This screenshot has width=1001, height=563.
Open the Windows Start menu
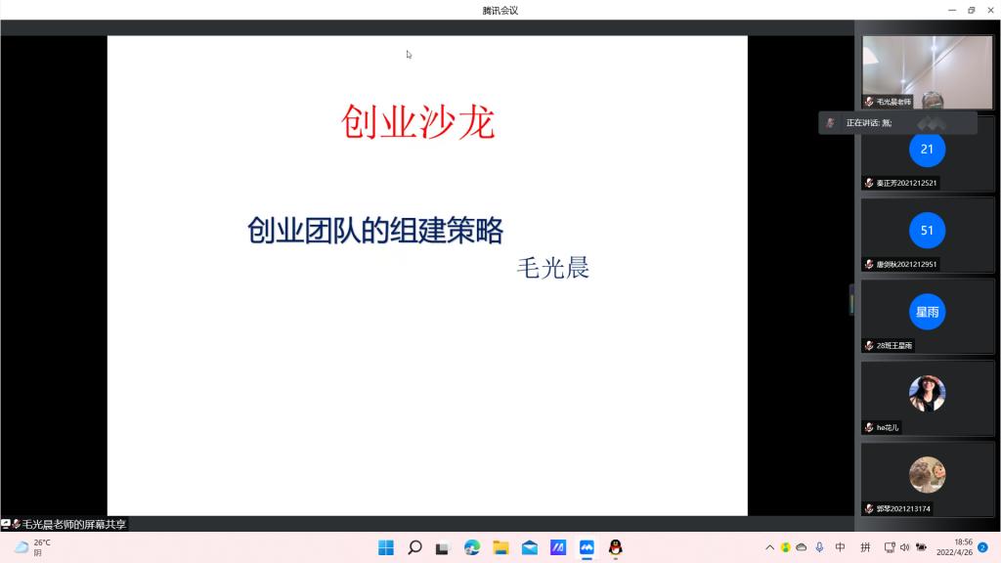[386, 547]
